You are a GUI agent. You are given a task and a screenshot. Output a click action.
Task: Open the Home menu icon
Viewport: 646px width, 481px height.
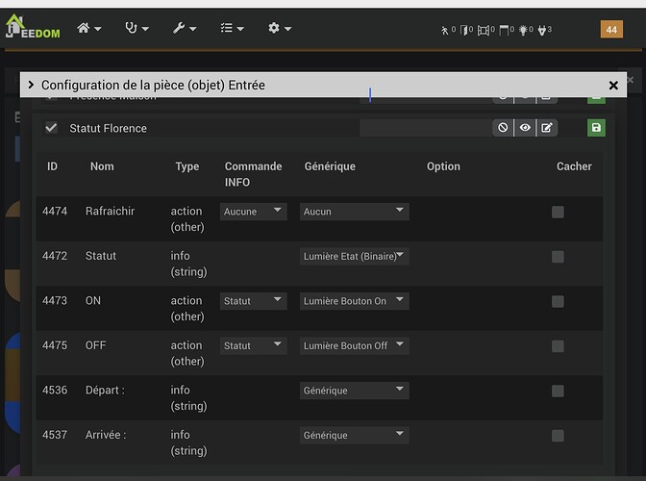(x=88, y=28)
